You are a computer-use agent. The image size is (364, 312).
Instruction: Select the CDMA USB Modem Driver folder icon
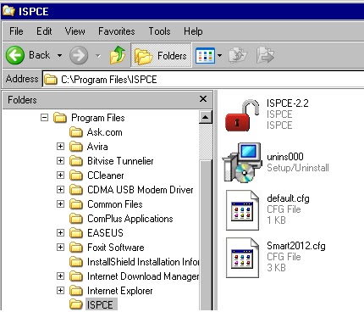tap(76, 190)
